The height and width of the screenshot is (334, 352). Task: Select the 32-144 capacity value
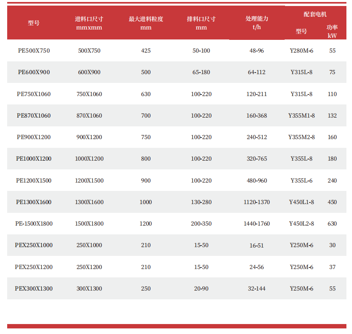click(x=257, y=289)
